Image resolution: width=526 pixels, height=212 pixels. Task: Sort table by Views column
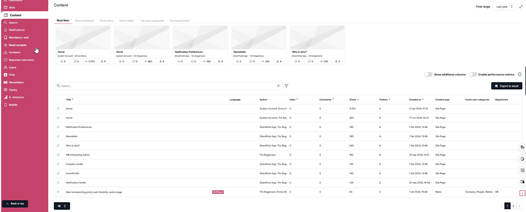354,100
